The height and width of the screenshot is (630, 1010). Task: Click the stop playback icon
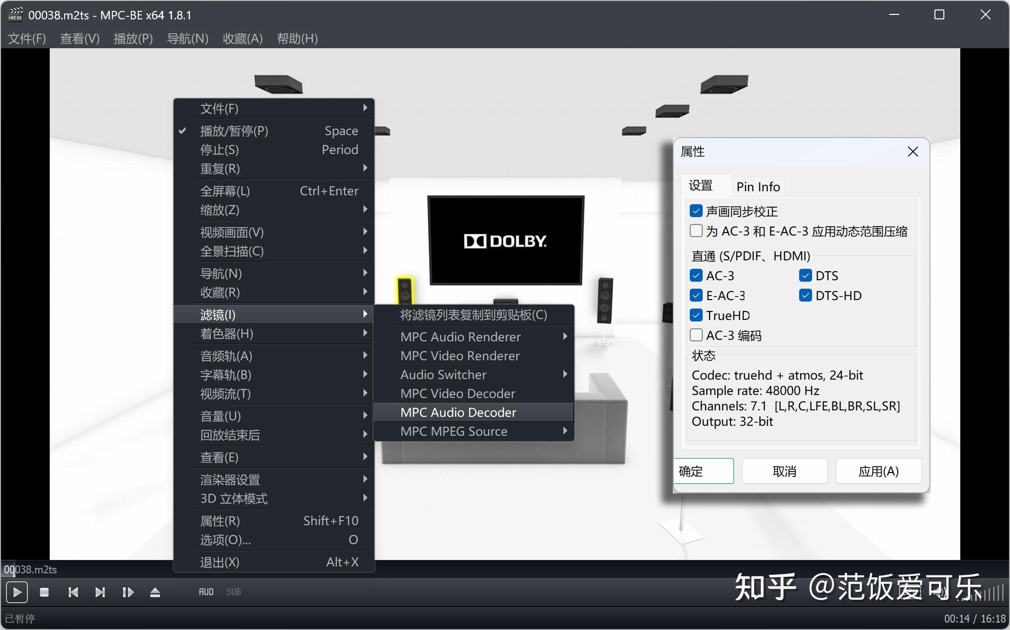coord(44,592)
